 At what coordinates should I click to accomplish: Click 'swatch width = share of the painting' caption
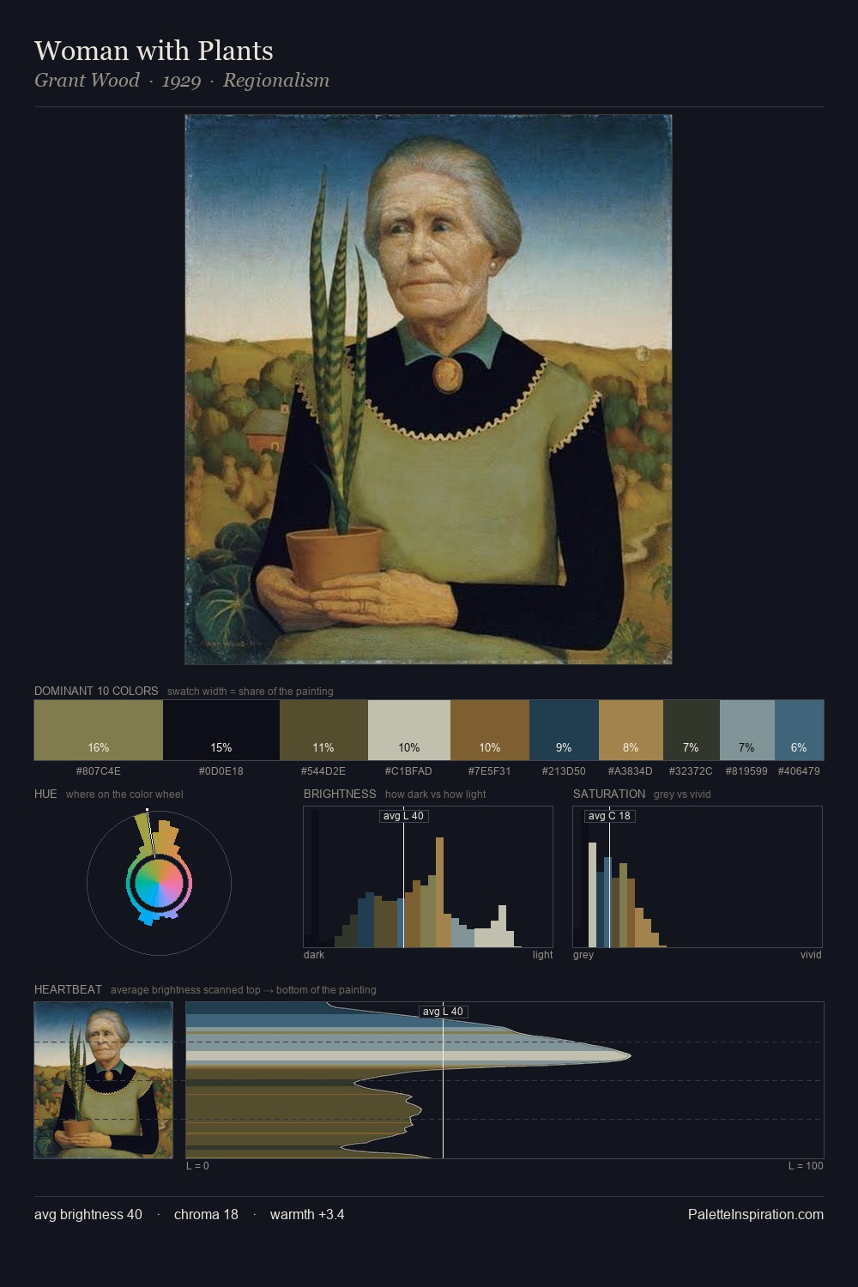click(x=251, y=692)
